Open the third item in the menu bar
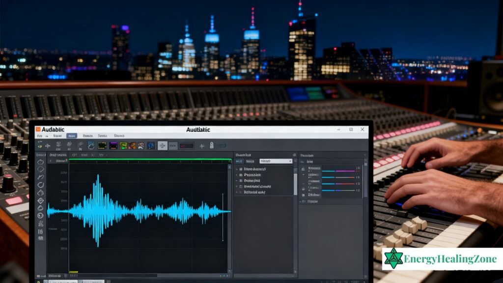 tap(57, 136)
